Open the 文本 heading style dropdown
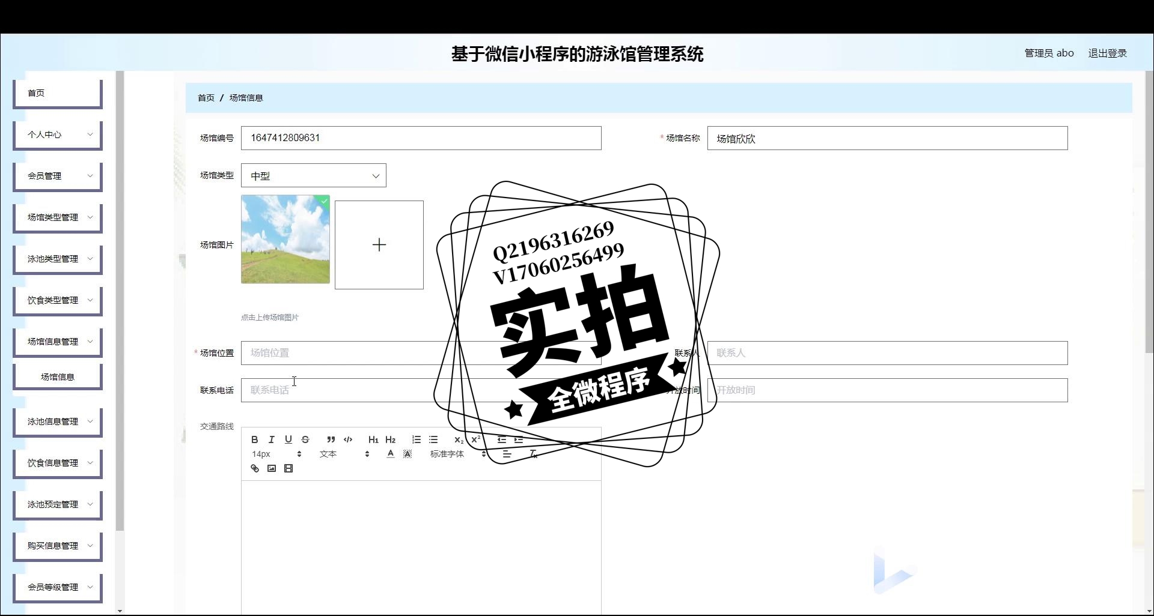Screen dimensions: 1154x616 click(x=344, y=454)
